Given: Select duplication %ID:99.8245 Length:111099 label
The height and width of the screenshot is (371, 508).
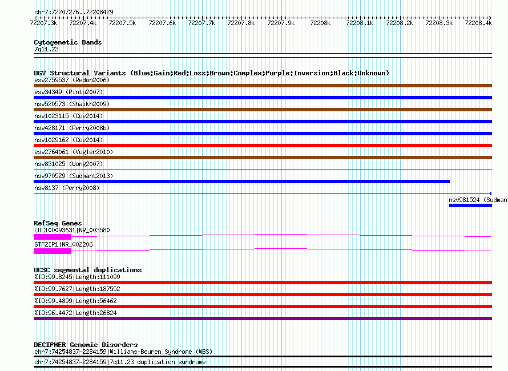Looking at the screenshot, I should [x=77, y=277].
